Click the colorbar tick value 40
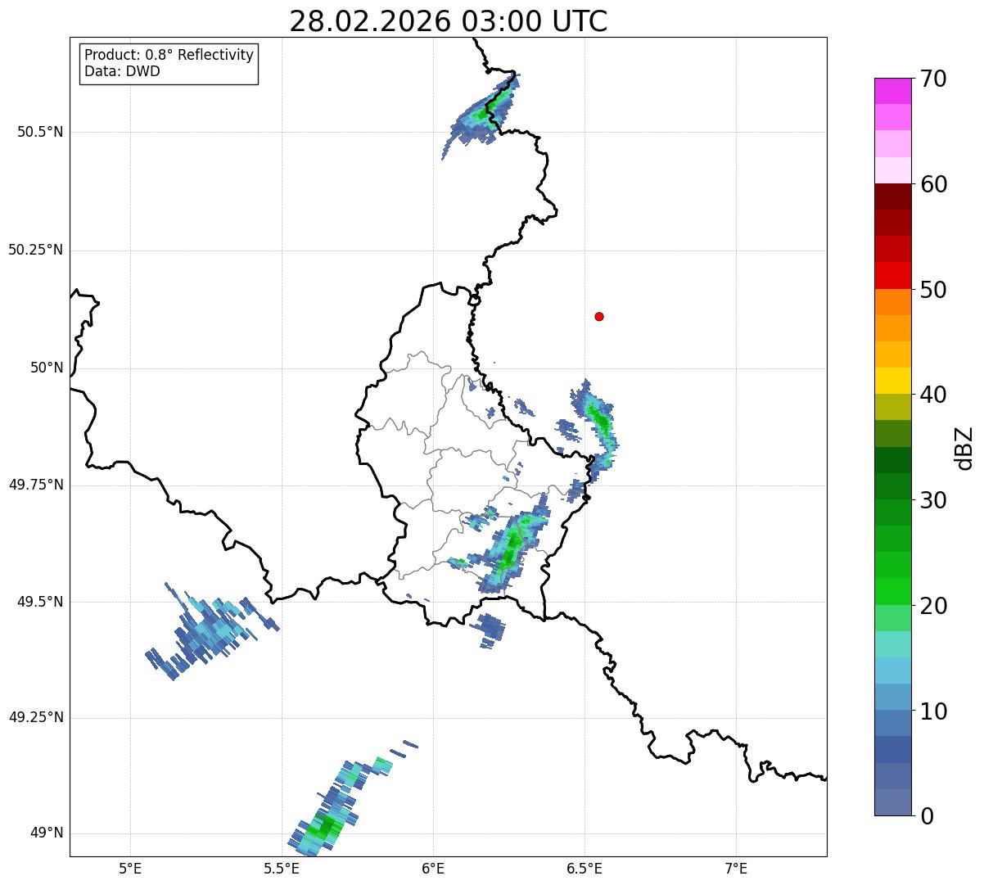The height and width of the screenshot is (885, 984). [x=933, y=395]
